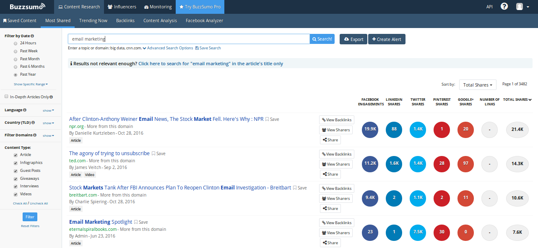Click info icon next to In-Depth Articles Only
The height and width of the screenshot is (248, 538).
pyautogui.click(x=51, y=97)
